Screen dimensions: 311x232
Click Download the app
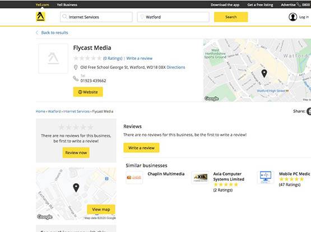pyautogui.click(x=225, y=4)
